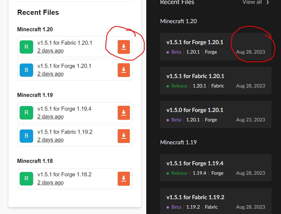Select v1.5.0 for Forge 1.20.1 entry

(195, 110)
